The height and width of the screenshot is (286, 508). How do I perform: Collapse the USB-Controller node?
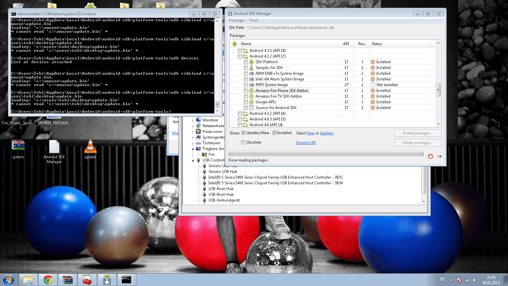193,160
